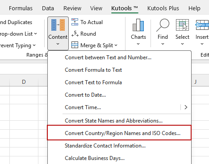Click the Merge & Split icon
The height and width of the screenshot is (164, 209).
pos(75,45)
